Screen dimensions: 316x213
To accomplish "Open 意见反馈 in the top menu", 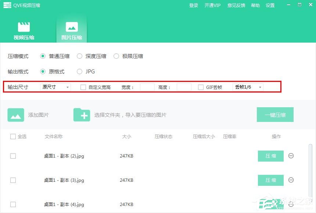I will tap(236, 5).
